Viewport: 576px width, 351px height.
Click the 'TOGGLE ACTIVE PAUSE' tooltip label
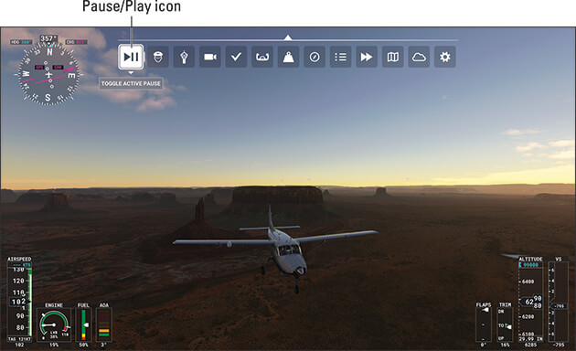click(131, 83)
